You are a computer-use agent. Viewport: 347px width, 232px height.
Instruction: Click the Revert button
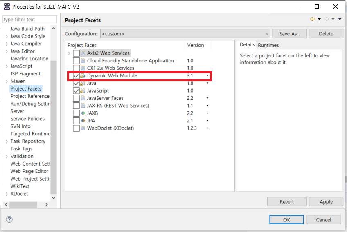click(287, 202)
